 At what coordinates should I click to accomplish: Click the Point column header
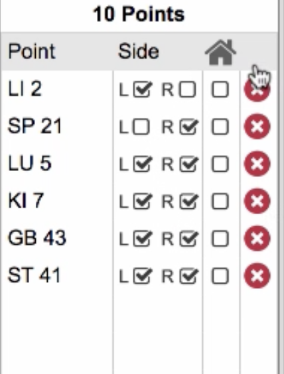(x=32, y=51)
